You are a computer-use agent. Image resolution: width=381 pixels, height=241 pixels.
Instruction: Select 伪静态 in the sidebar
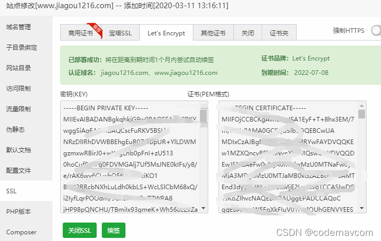coord(15,129)
